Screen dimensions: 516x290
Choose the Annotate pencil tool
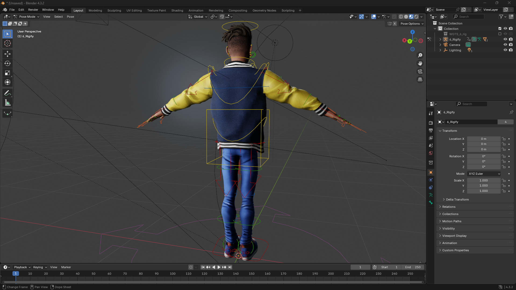(x=8, y=93)
